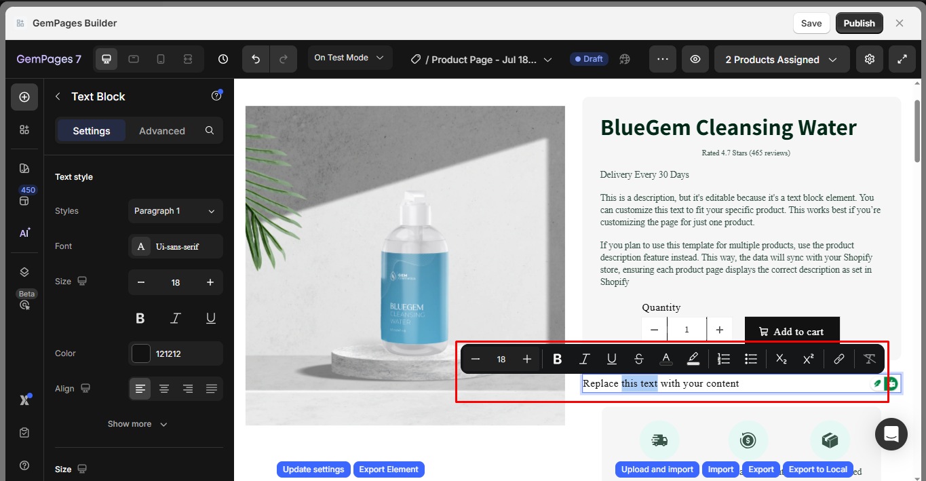Click strikethrough in floating text toolbar
The height and width of the screenshot is (481, 926).
click(638, 359)
